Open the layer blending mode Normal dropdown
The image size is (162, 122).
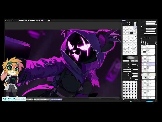coord(150,34)
